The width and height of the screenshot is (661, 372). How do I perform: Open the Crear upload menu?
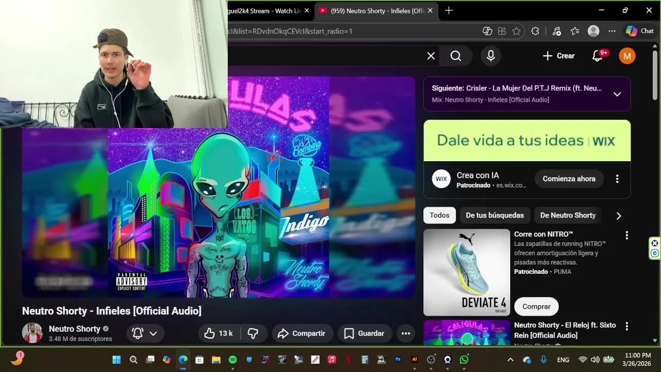pos(558,56)
